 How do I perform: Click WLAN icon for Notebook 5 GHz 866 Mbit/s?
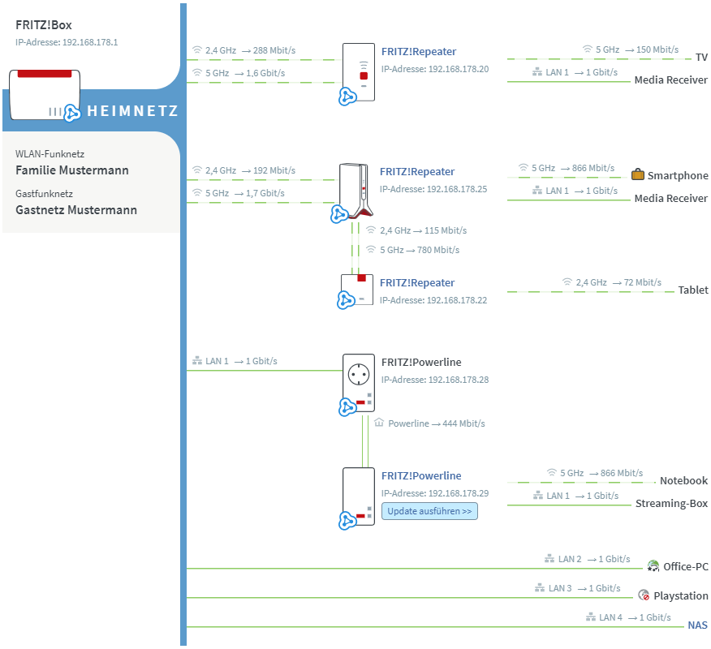(551, 473)
